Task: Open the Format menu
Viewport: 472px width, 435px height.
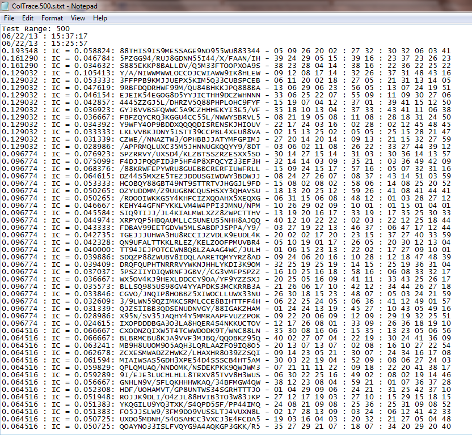Action: click(52, 18)
